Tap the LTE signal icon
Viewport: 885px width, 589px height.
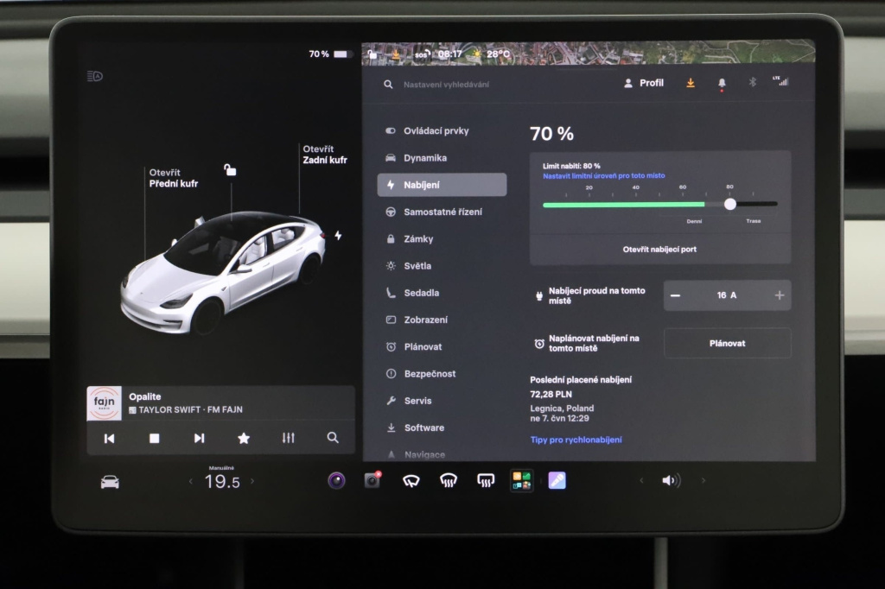(780, 81)
